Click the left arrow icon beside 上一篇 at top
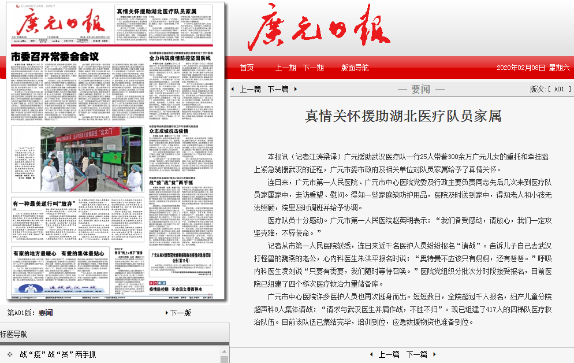This screenshot has height=363, width=574. (x=233, y=90)
